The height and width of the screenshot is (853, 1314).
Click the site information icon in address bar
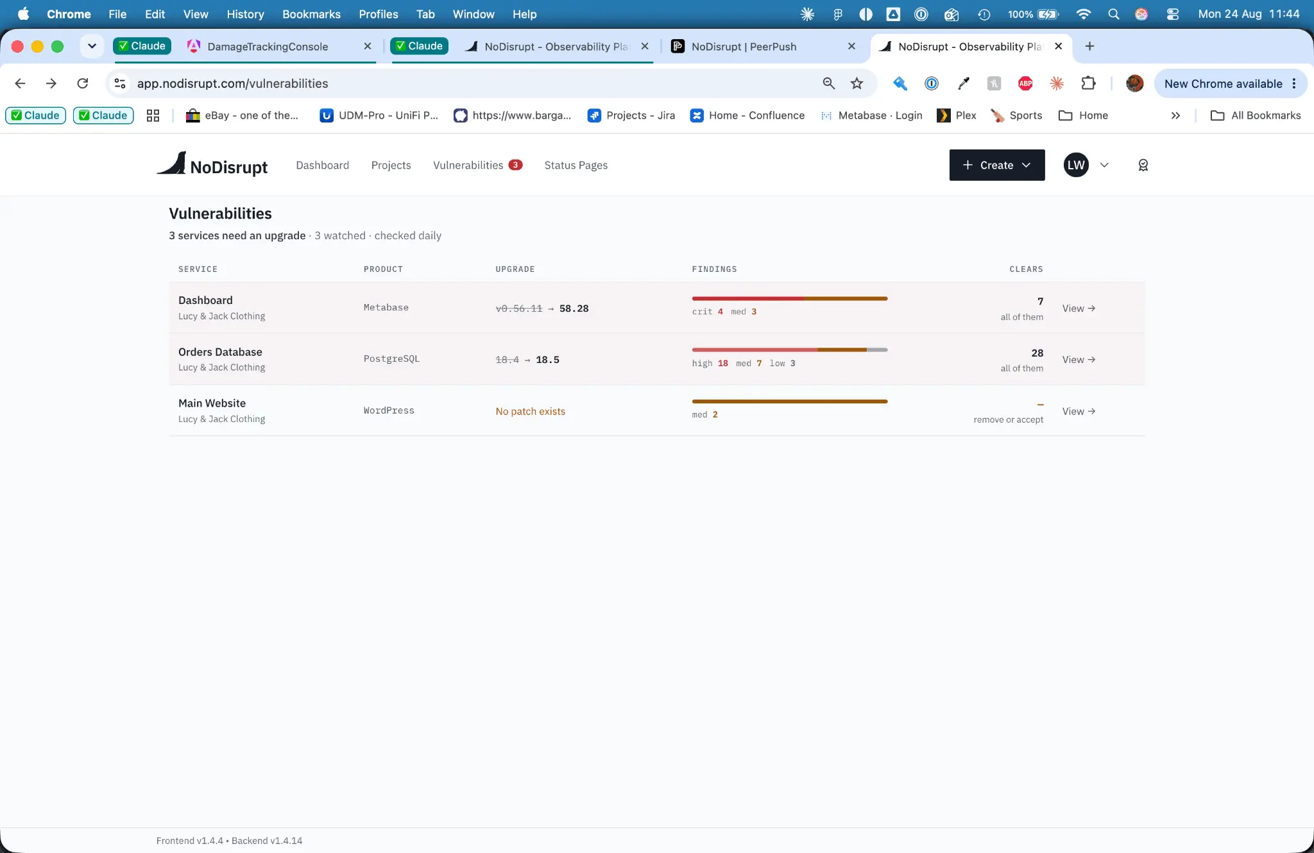[120, 83]
